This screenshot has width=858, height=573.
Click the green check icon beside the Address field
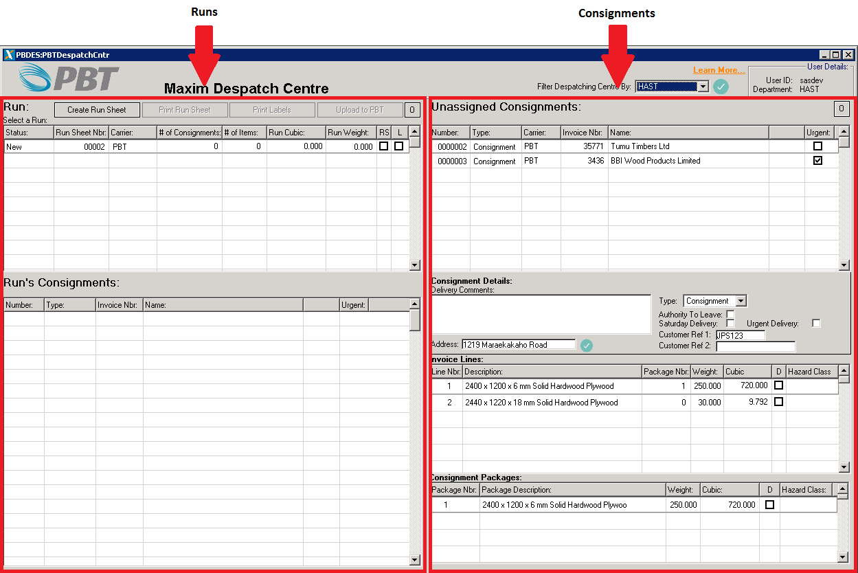(586, 345)
